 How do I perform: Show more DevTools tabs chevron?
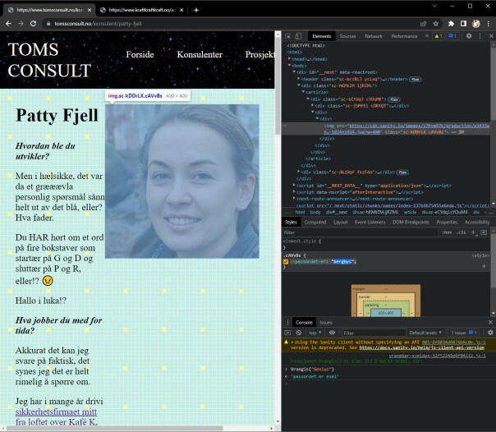427,36
